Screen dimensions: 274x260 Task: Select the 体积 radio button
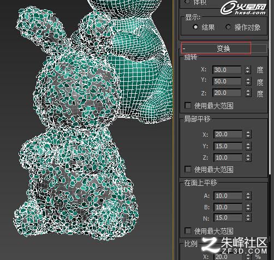187,2
